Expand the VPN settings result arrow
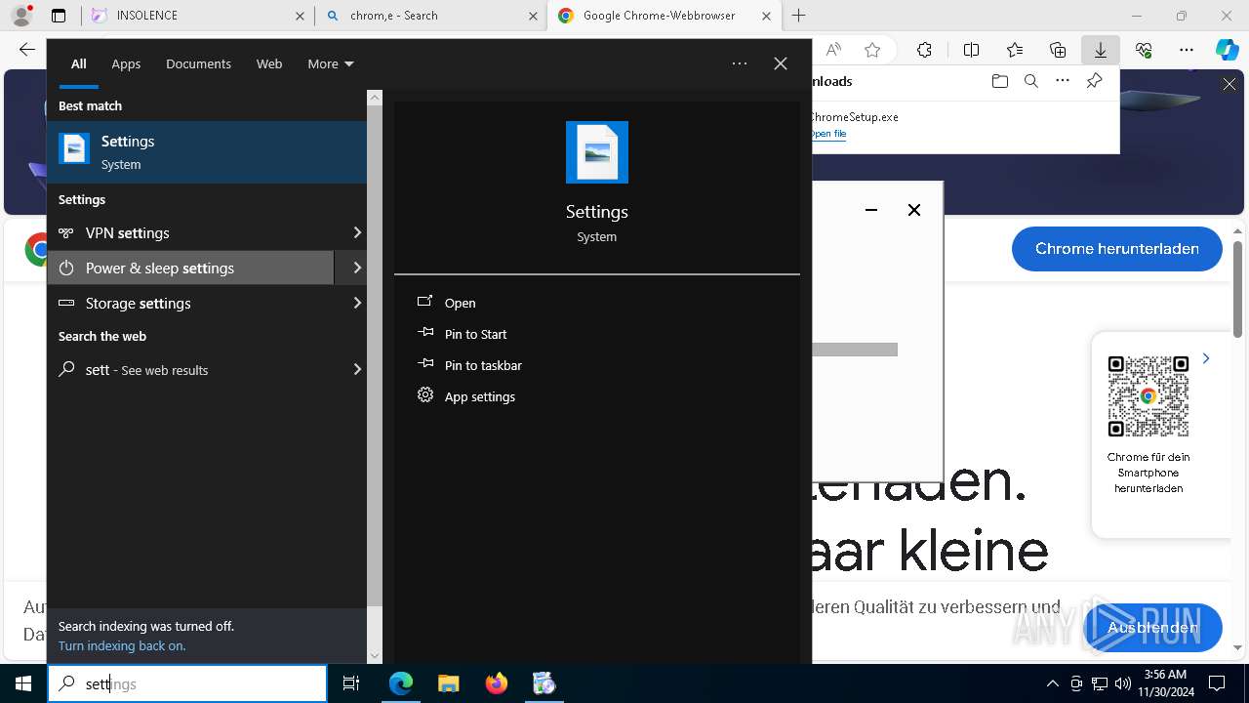Viewport: 1249px width, 703px height. [357, 232]
